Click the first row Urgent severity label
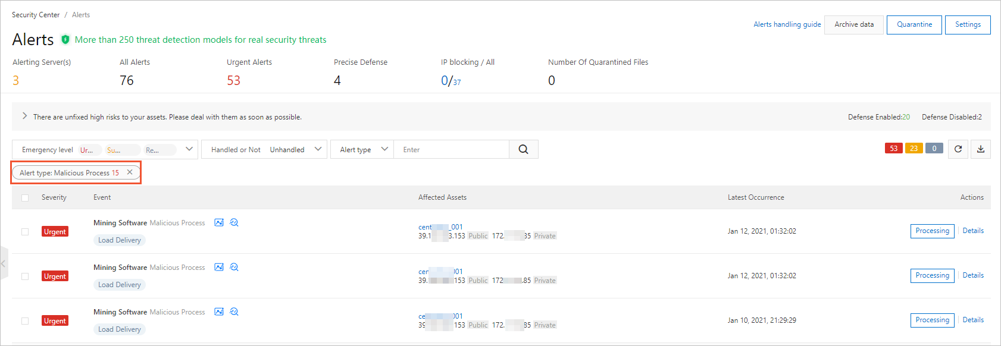 pos(55,232)
